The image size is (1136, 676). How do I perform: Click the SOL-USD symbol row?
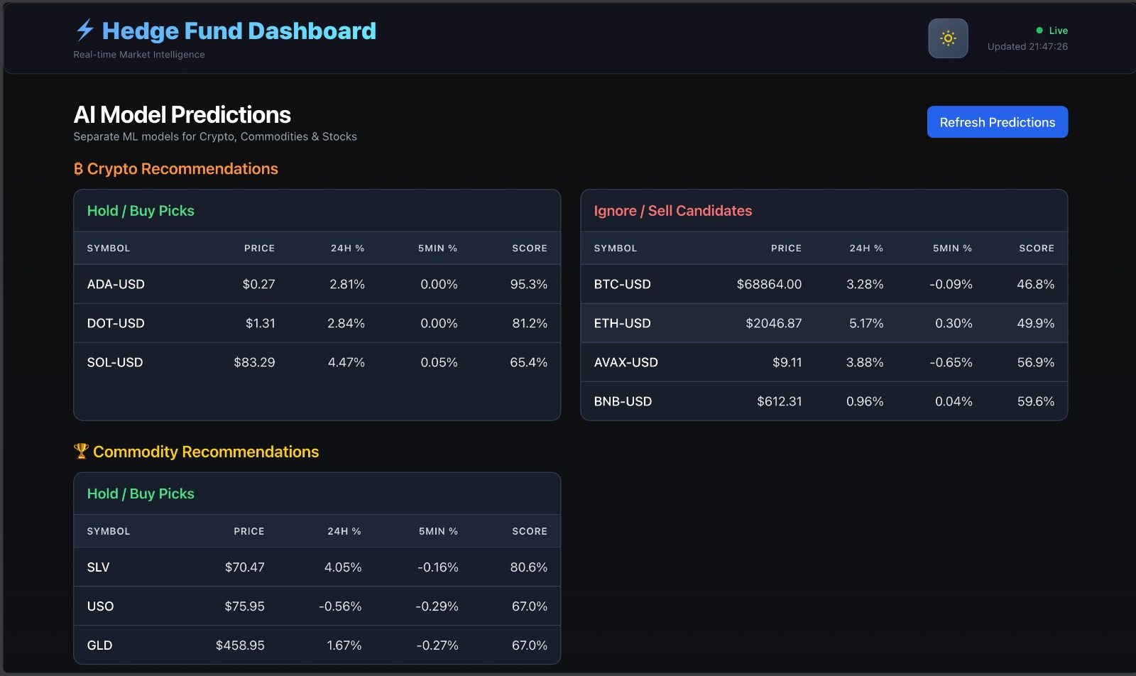click(x=317, y=362)
